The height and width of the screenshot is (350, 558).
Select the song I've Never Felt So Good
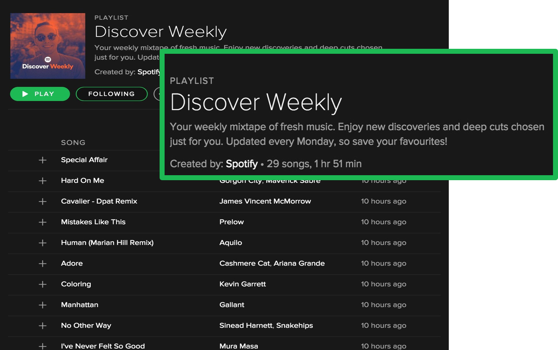pyautogui.click(x=103, y=346)
